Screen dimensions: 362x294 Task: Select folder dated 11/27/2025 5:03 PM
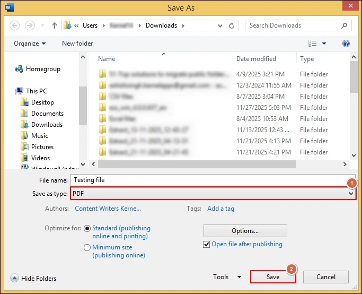(214, 108)
